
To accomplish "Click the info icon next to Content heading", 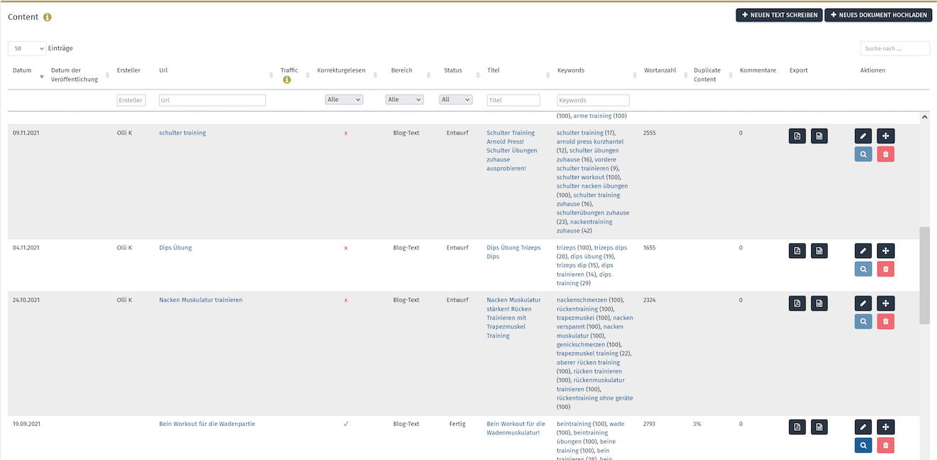I will tap(48, 17).
